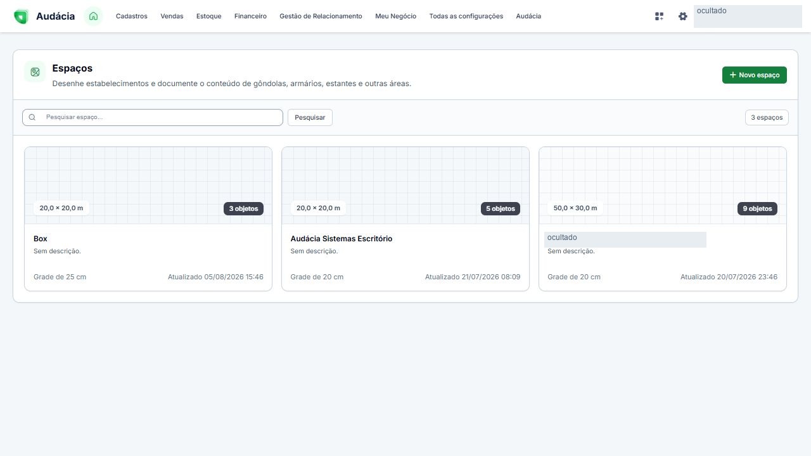Click the 3 espaços counter badge

pos(767,117)
